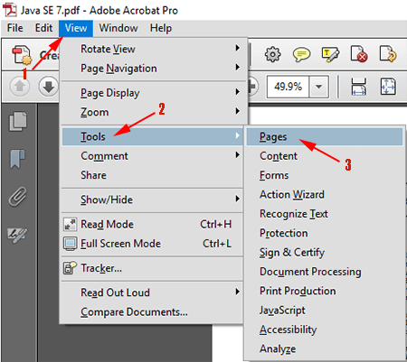Viewport: 407px width, 362px height.
Task: Click the rotate page icon with orange arrow
Action: pos(388,54)
